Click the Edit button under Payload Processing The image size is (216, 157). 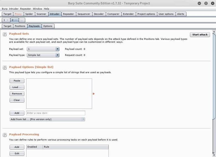(x=17, y=153)
